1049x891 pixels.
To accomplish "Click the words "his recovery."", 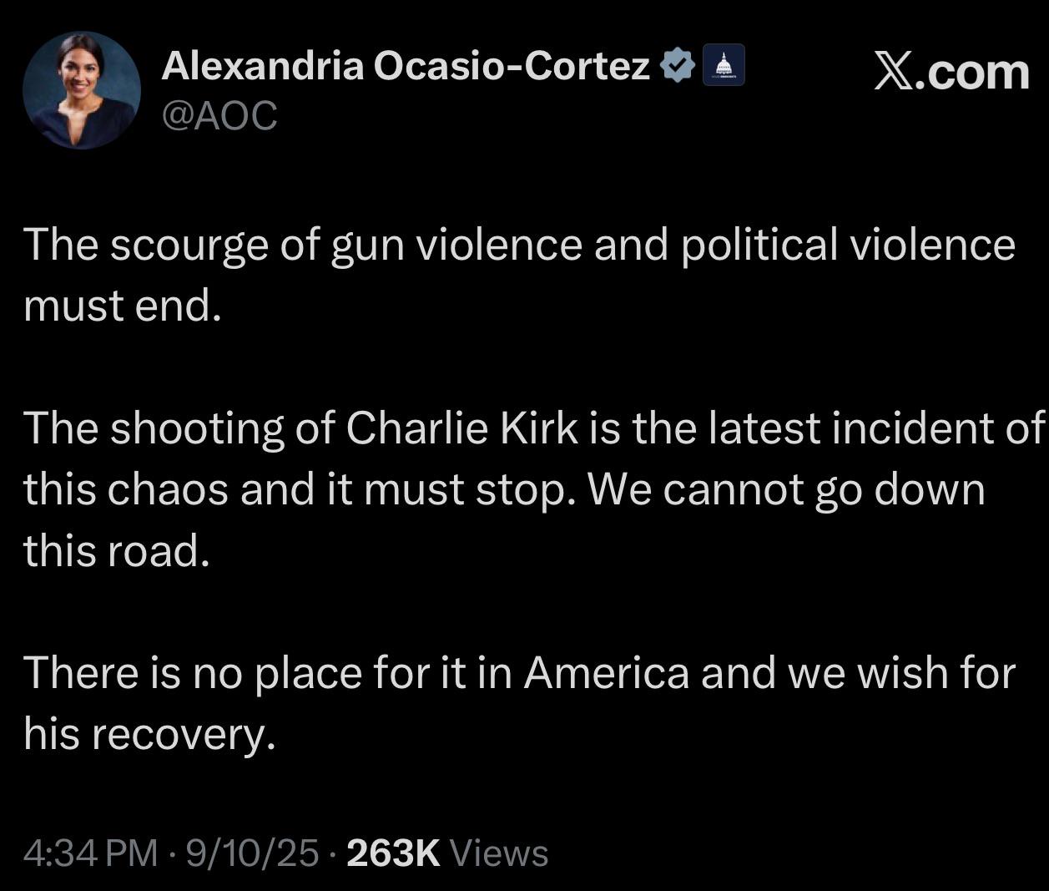I will (149, 734).
